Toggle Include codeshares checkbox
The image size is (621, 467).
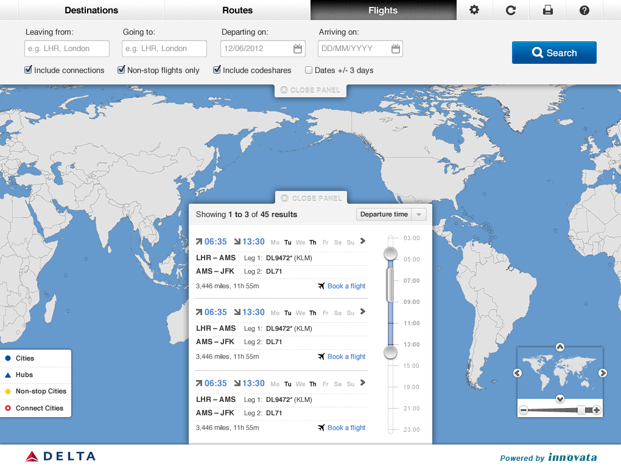217,70
